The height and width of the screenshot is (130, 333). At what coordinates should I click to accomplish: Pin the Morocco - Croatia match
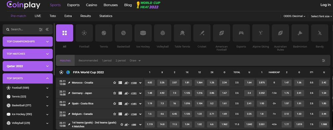pos(69,83)
